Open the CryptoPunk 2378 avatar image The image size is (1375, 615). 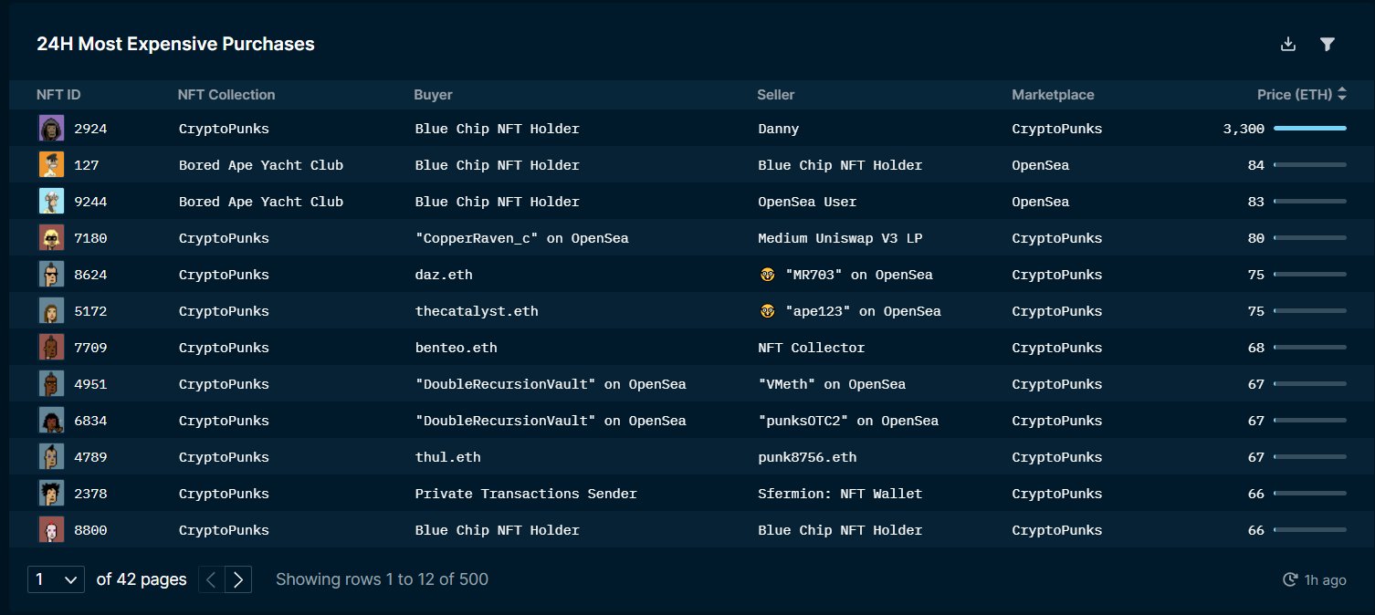(51, 494)
